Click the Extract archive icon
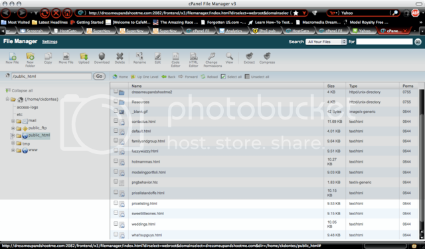The width and height of the screenshot is (425, 249). tap(249, 58)
